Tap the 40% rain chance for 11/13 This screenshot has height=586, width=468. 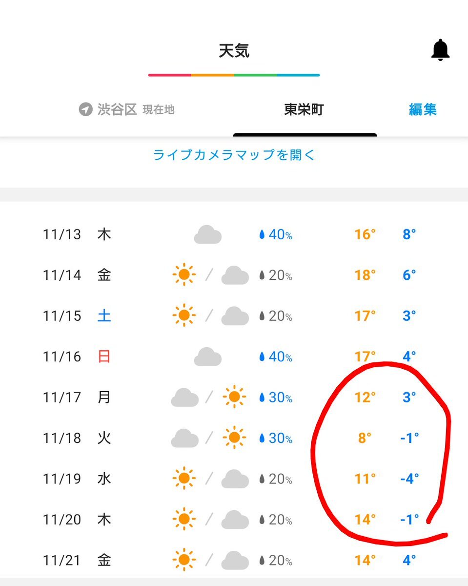click(276, 235)
